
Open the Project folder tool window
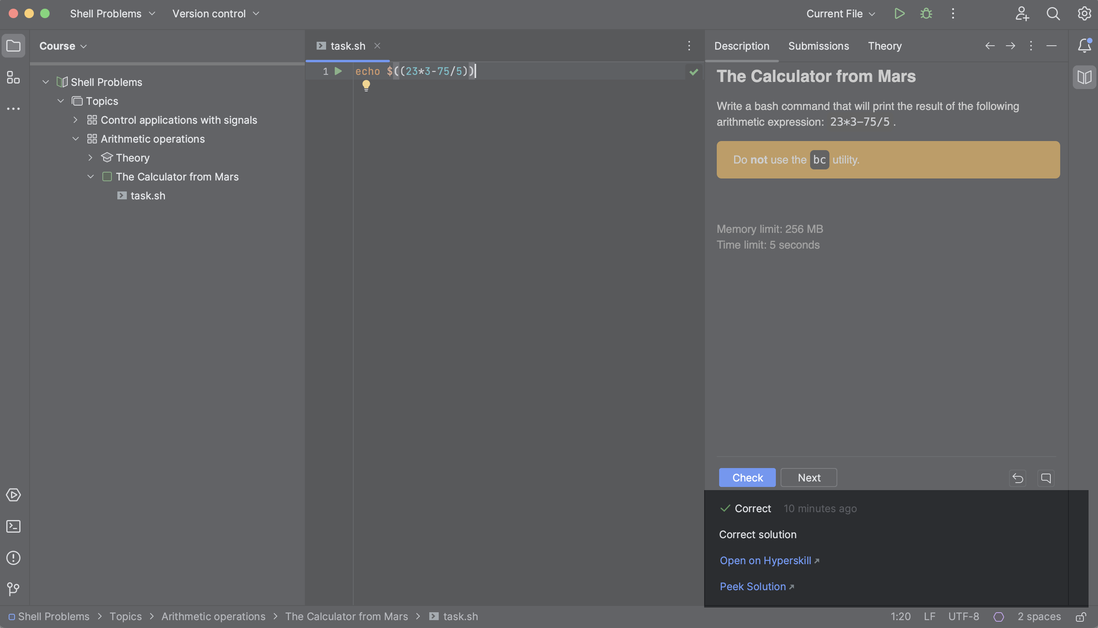click(13, 46)
